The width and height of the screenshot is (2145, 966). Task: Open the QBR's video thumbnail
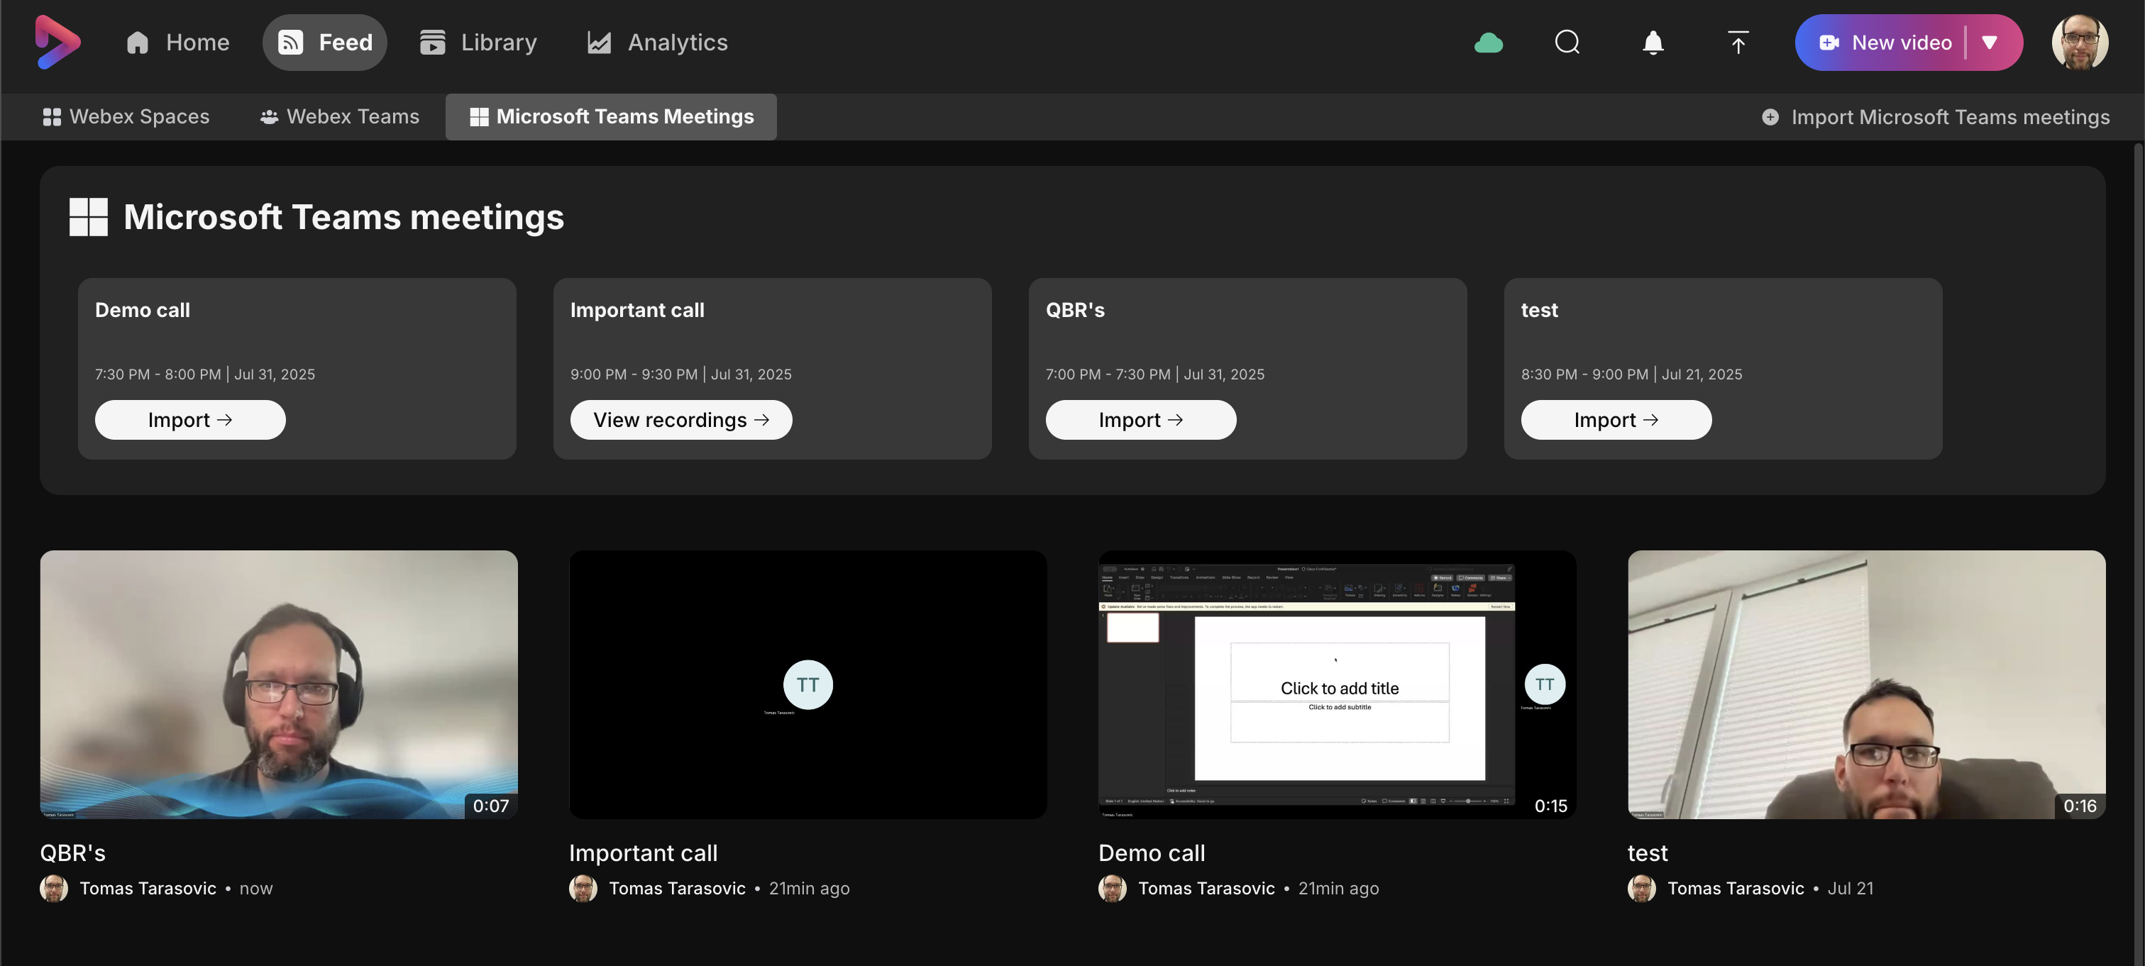pyautogui.click(x=279, y=684)
